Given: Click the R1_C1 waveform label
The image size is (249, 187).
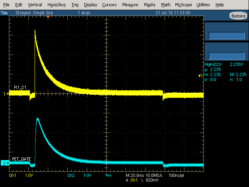Looking at the screenshot, I should (x=20, y=87).
